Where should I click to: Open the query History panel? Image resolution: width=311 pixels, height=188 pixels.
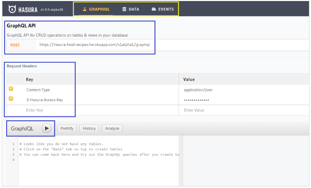pyautogui.click(x=89, y=128)
